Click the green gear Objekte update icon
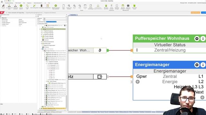Image resolution: width=206 pixels, height=115 pixels. click(56, 6)
